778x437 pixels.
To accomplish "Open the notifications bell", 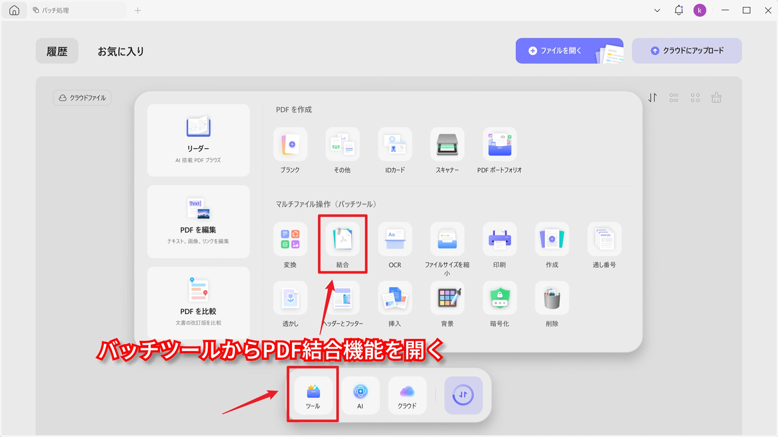I will click(679, 10).
